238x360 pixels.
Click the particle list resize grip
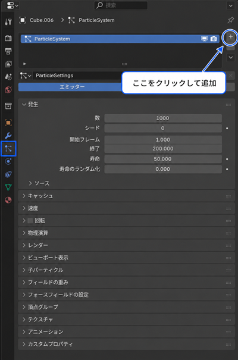124,64
